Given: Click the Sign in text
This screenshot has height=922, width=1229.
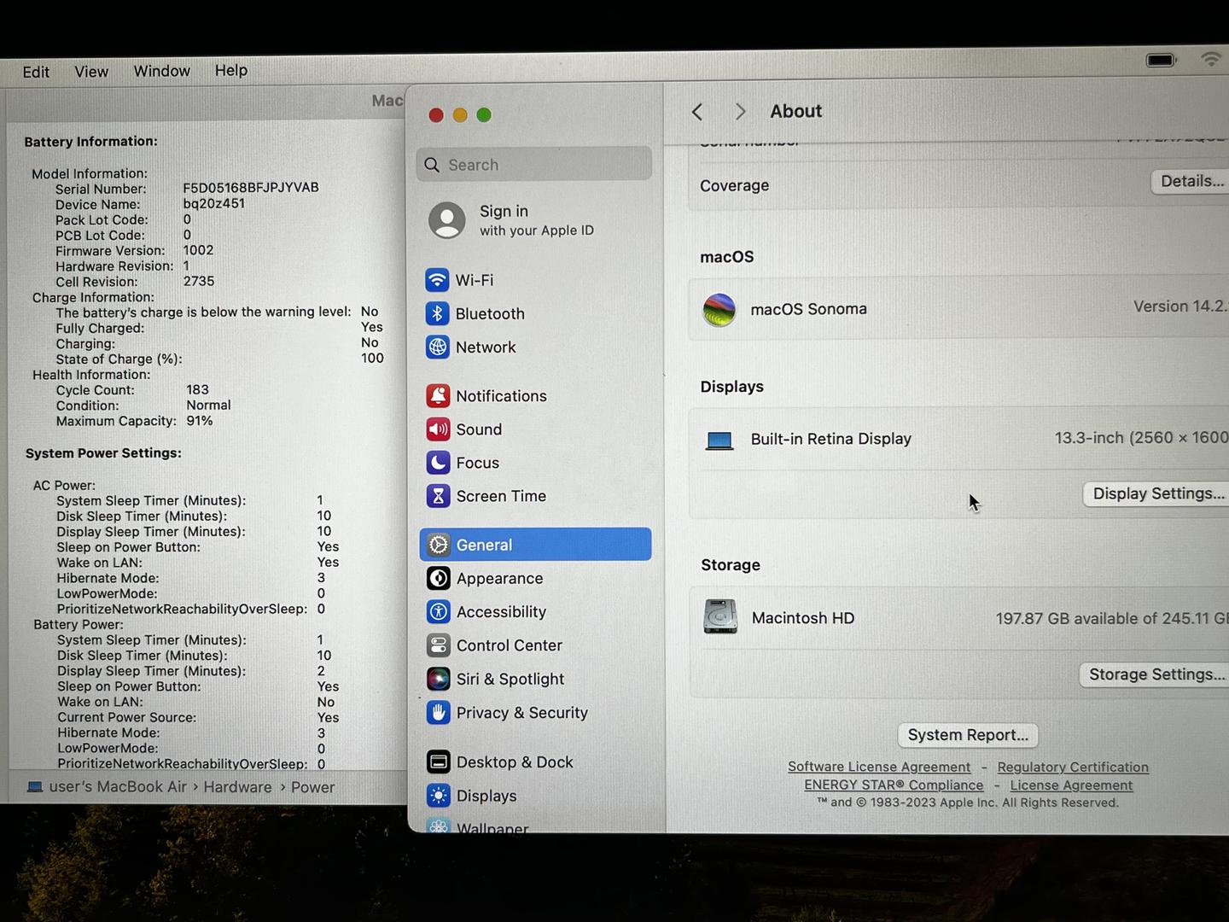Looking at the screenshot, I should (504, 211).
